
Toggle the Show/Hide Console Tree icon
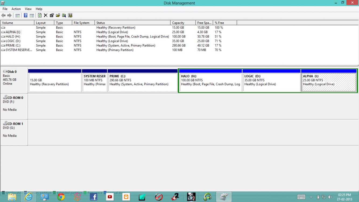[17, 15]
